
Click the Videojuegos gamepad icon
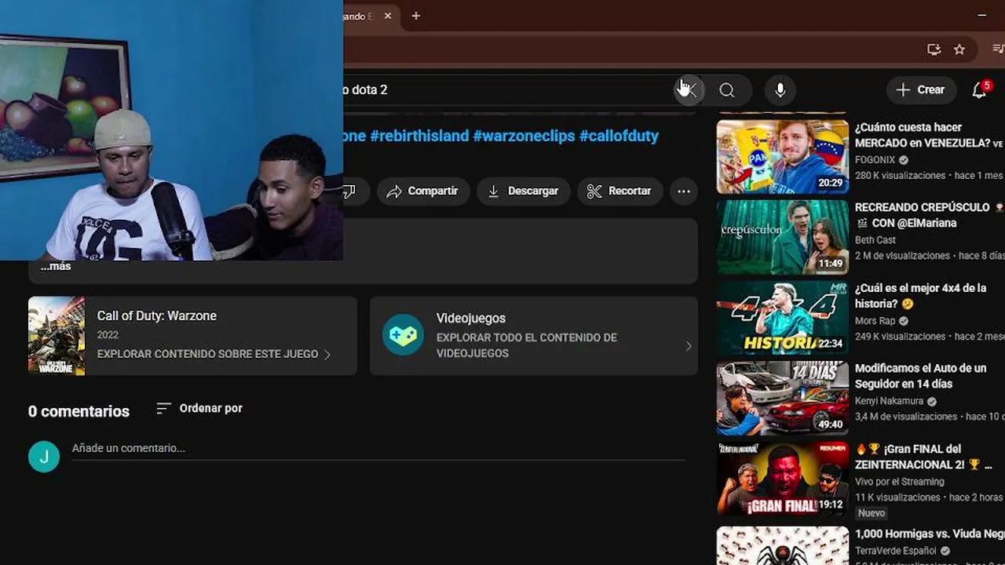pos(404,336)
